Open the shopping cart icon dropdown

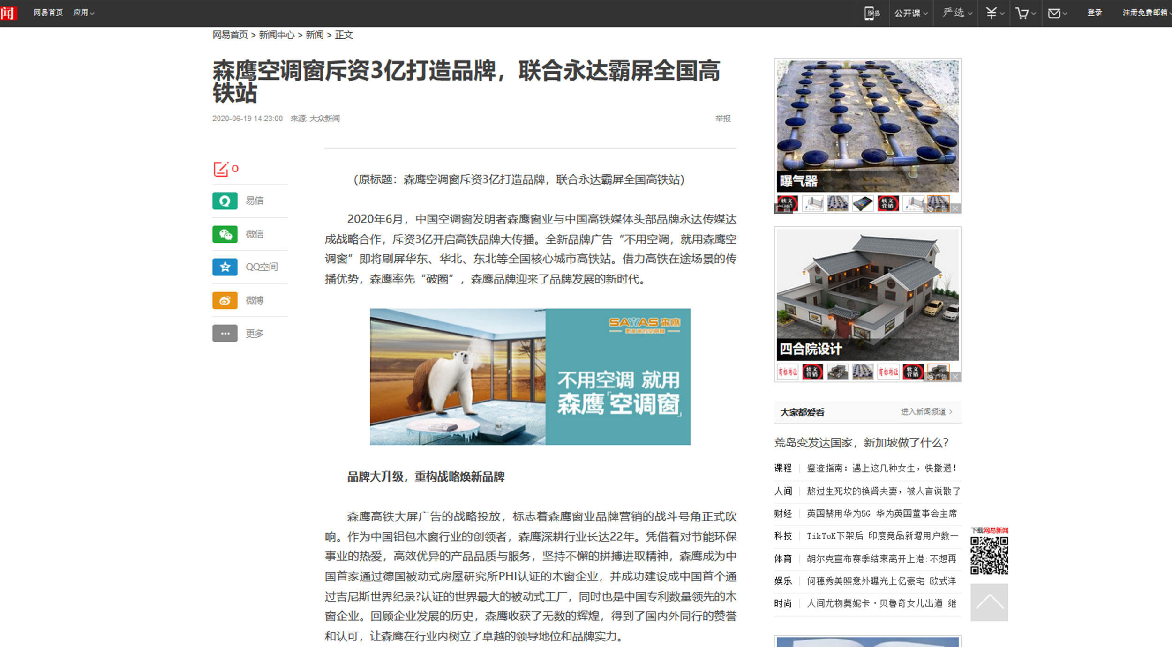(x=1025, y=13)
